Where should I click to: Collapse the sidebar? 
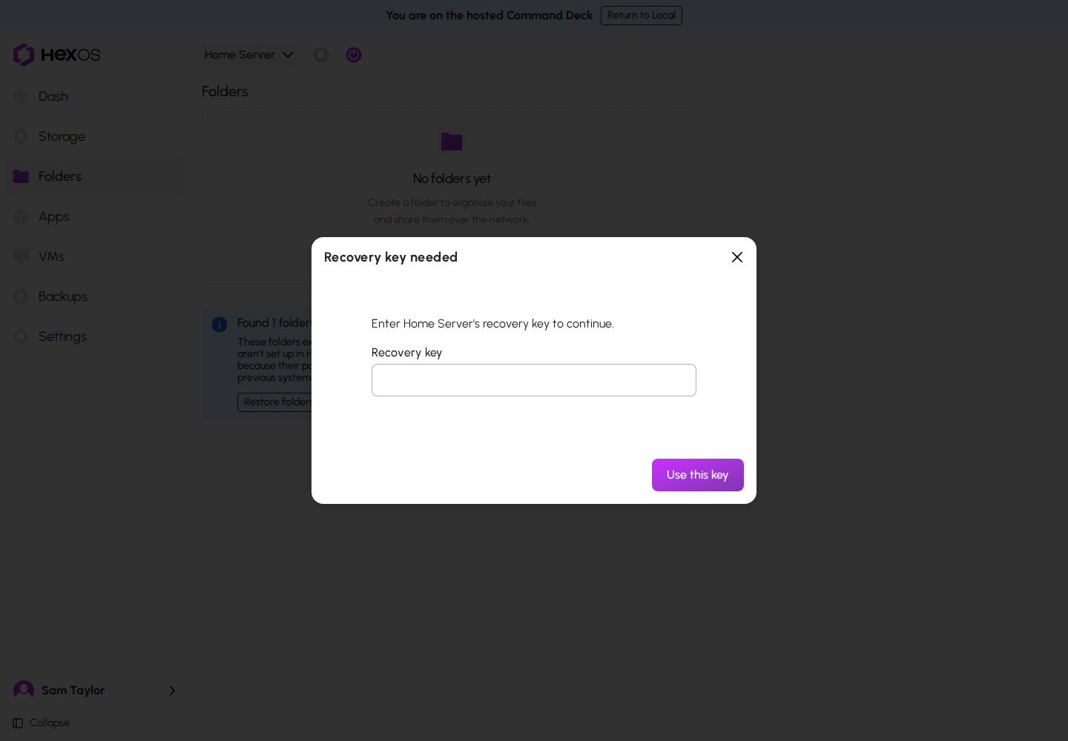coord(42,723)
